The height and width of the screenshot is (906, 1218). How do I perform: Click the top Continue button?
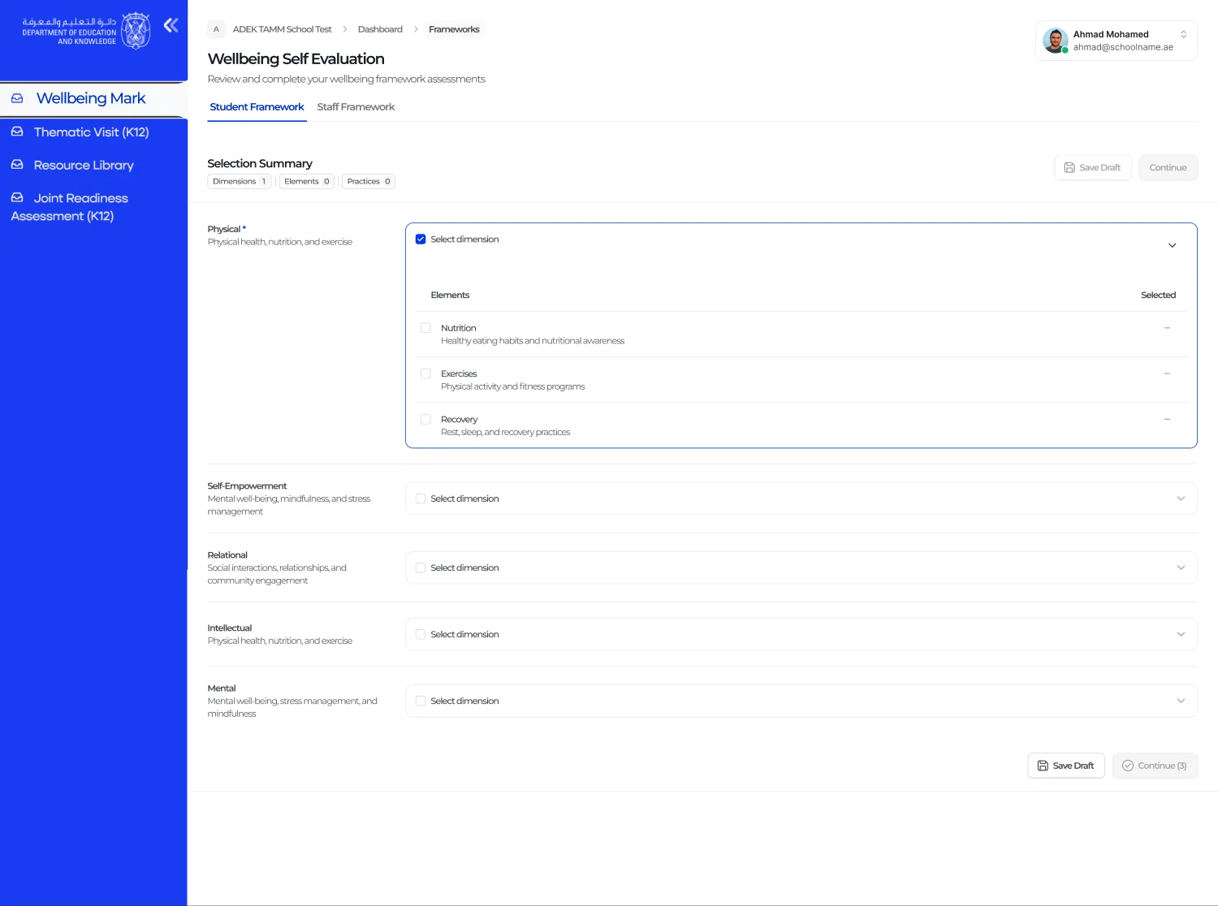(1168, 167)
